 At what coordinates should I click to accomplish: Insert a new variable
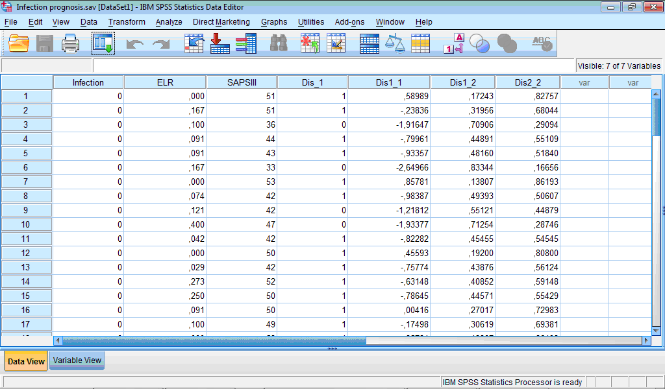pos(336,43)
